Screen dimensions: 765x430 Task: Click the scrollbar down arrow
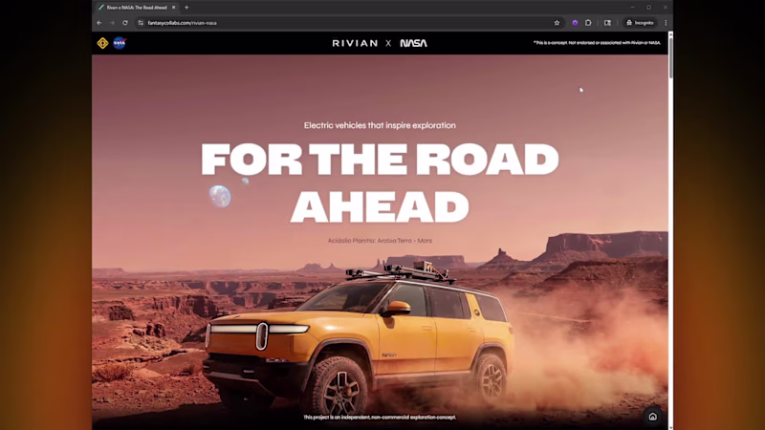[x=671, y=427]
